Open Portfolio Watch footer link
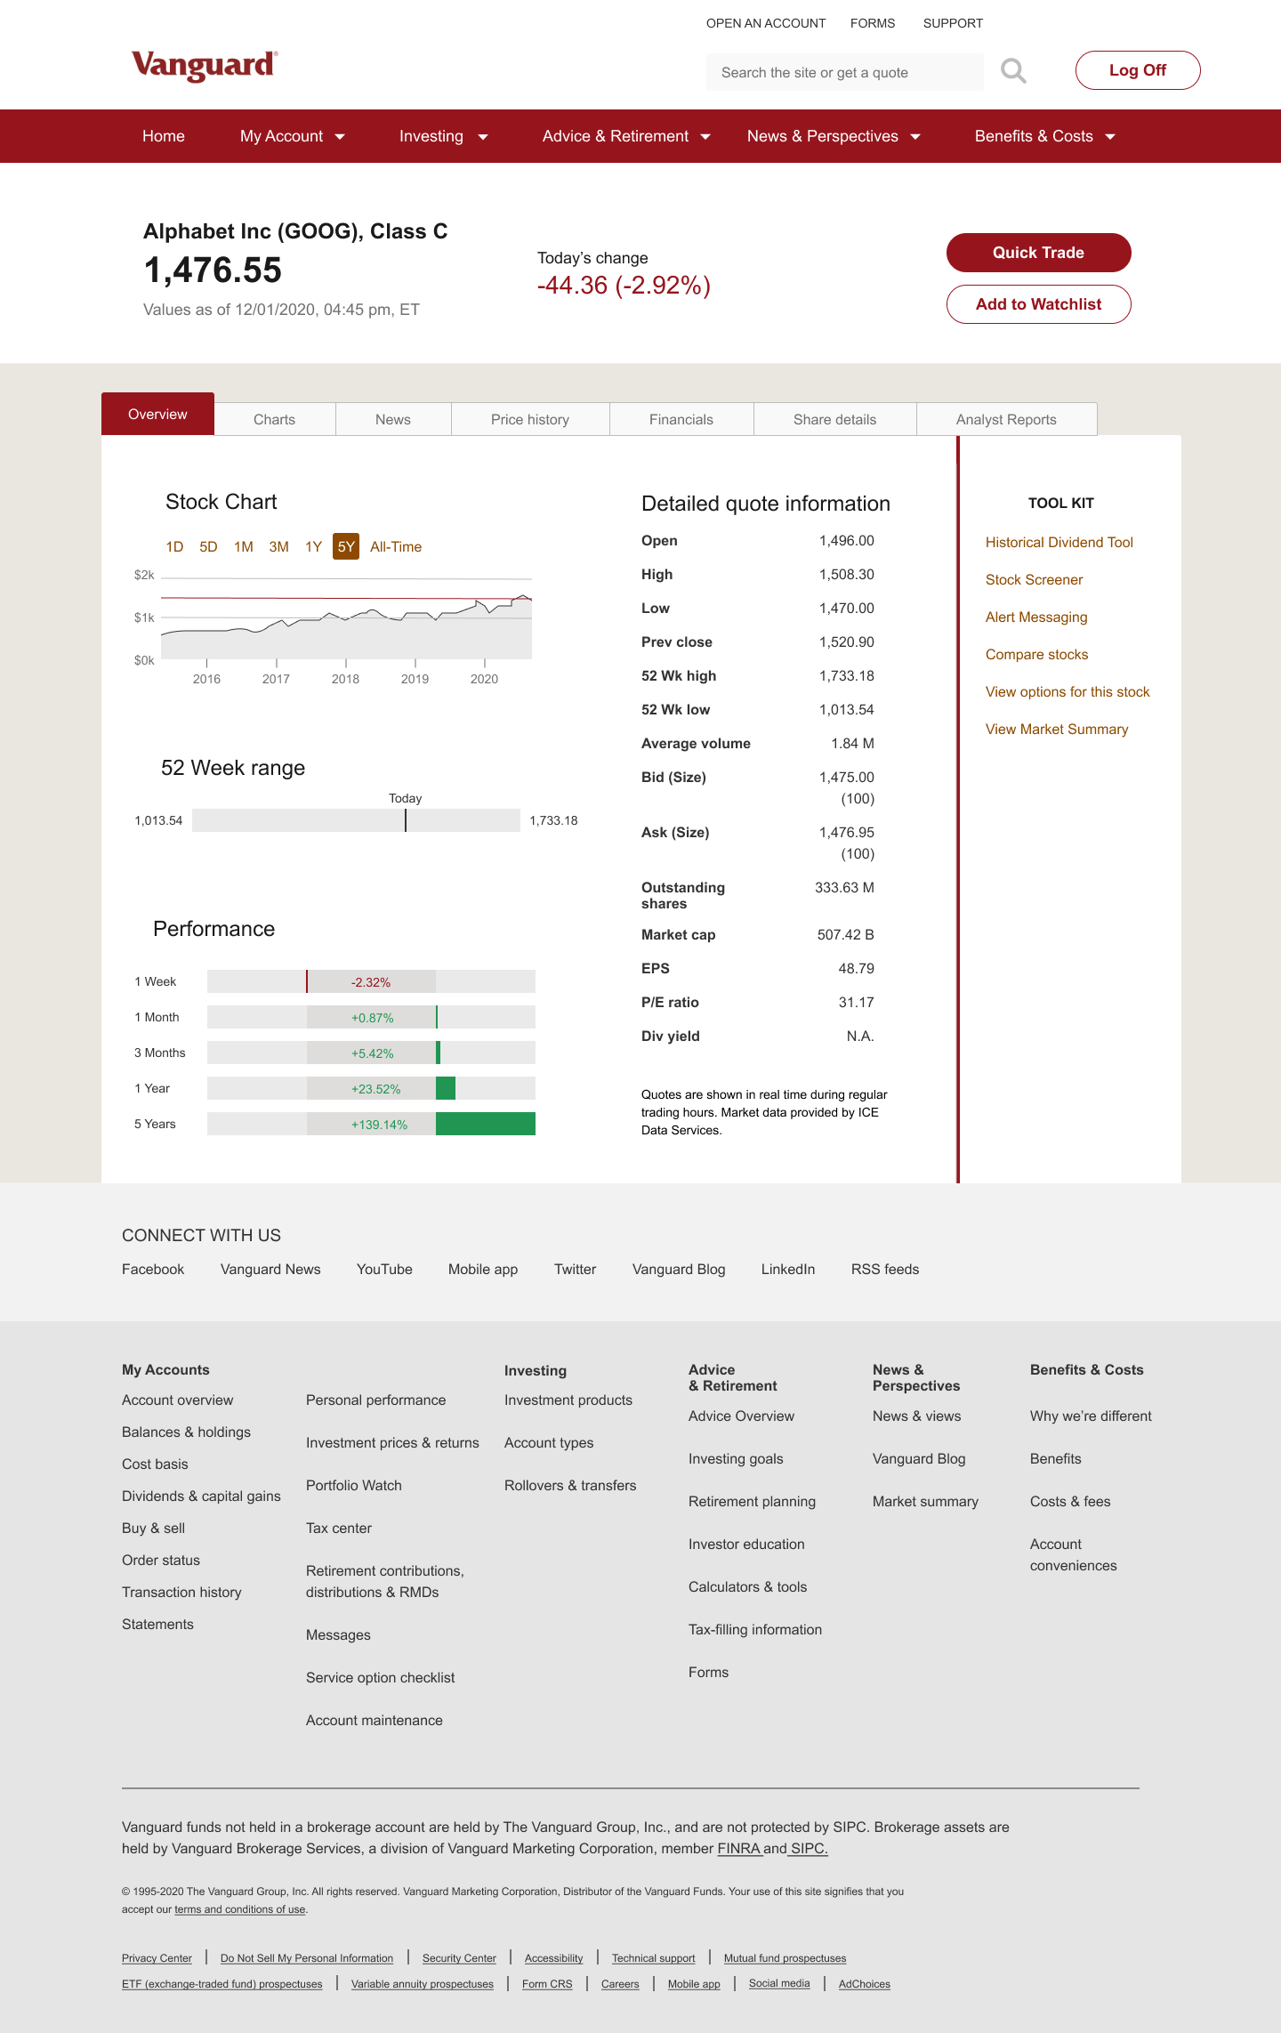This screenshot has width=1281, height=2033. pyautogui.click(x=354, y=1485)
